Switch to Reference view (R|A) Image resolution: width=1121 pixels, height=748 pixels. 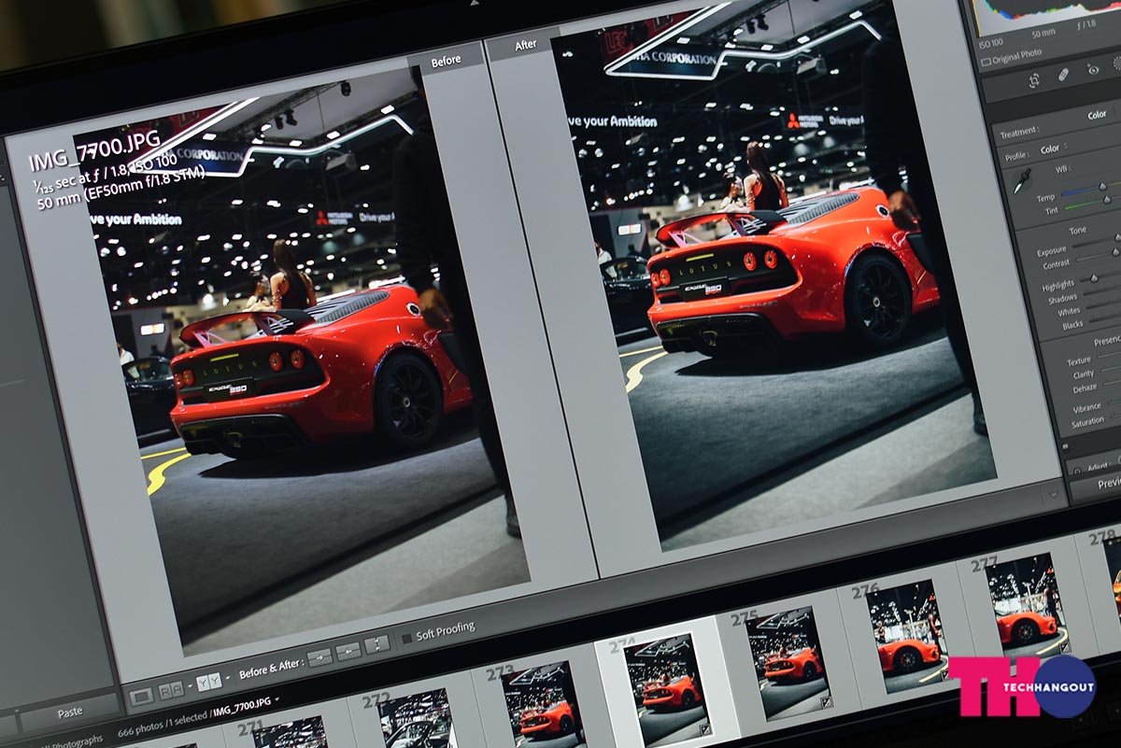coord(170,690)
